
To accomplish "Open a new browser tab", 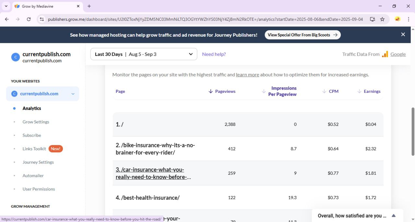I will click(89, 6).
